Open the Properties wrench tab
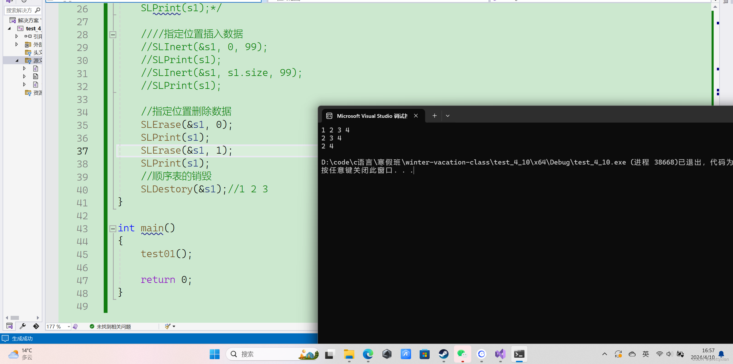This screenshot has width=733, height=364. click(23, 326)
